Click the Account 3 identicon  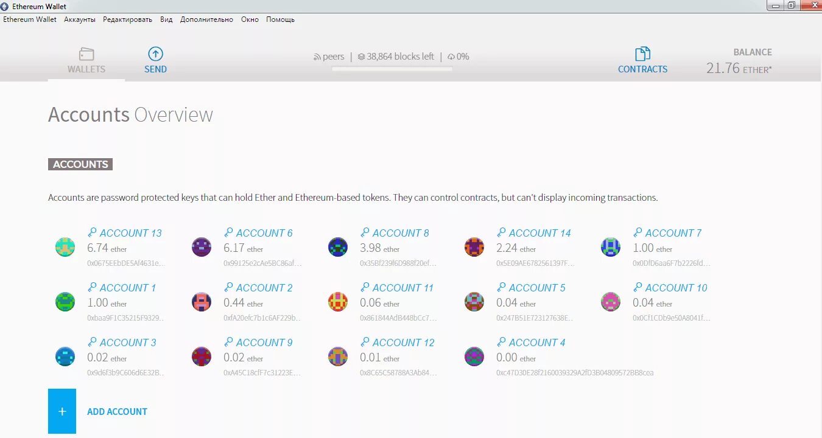coord(65,356)
